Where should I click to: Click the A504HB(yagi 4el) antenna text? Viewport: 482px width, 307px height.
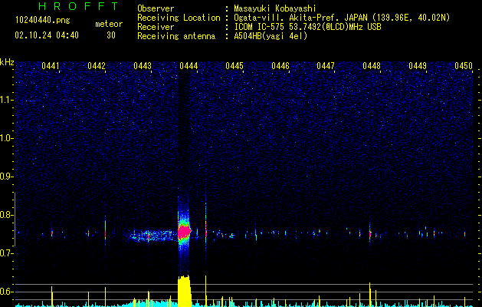tap(271, 36)
